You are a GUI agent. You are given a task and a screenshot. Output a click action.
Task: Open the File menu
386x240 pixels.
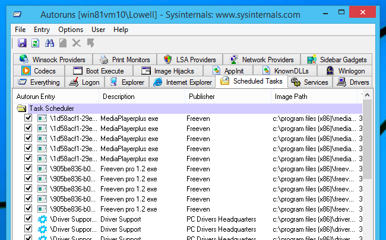tap(20, 30)
